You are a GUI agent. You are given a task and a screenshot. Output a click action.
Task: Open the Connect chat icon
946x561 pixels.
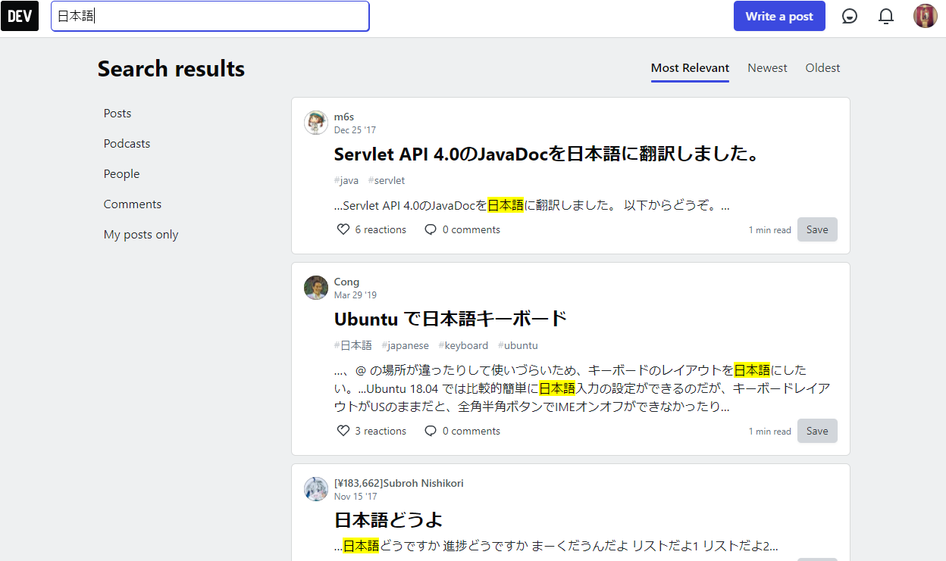[850, 16]
